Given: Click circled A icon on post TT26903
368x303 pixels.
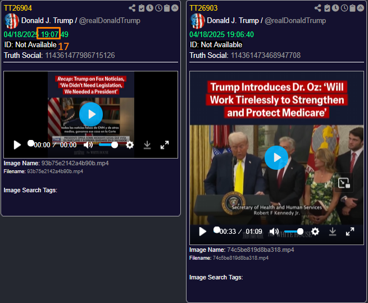Looking at the screenshot, I should [361, 8].
